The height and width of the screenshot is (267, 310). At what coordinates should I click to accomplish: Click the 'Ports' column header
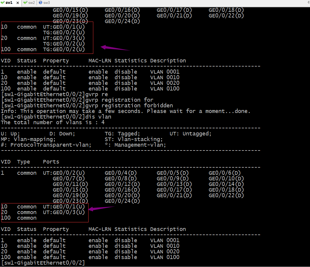tap(51, 162)
